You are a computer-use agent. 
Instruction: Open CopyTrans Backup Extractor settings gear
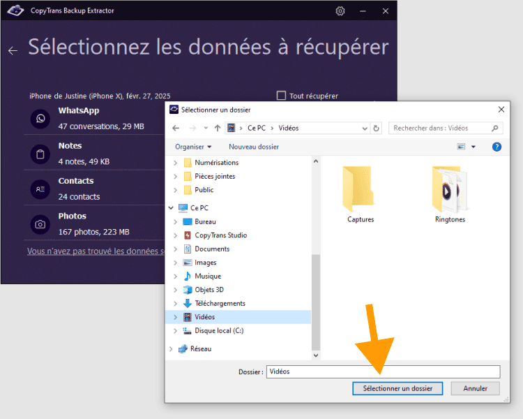pyautogui.click(x=340, y=11)
